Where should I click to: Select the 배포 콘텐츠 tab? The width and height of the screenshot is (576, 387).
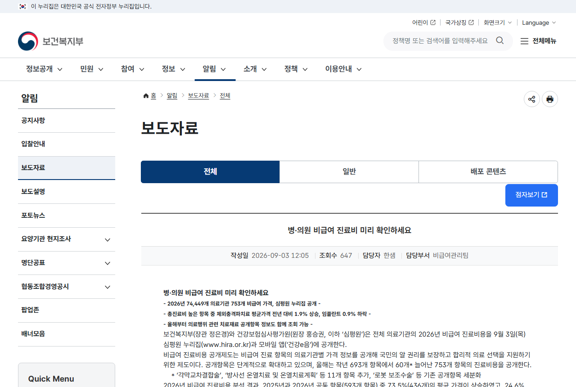pos(488,172)
